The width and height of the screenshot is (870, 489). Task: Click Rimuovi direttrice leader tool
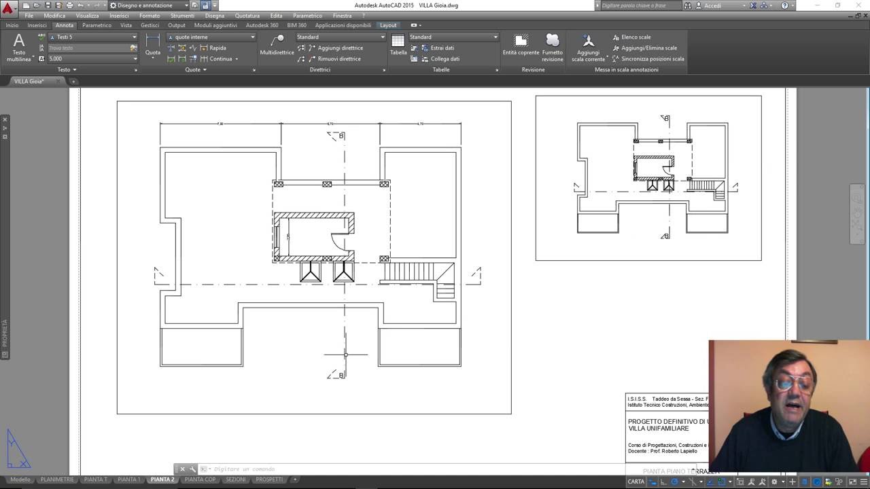point(334,58)
